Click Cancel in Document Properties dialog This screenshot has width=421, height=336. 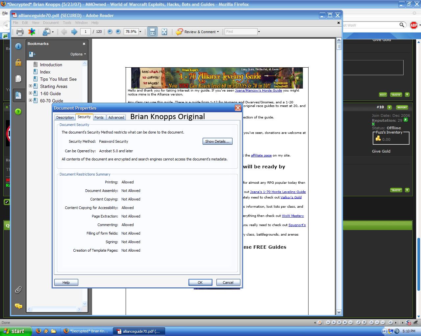coord(228,283)
